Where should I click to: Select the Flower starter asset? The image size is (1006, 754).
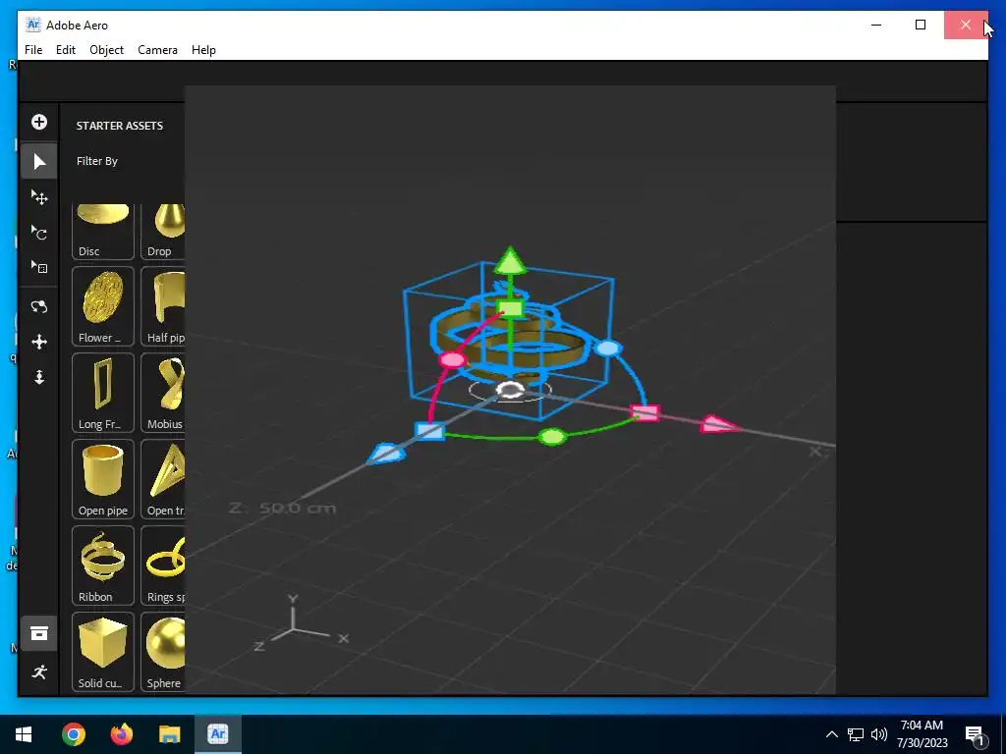coord(102,306)
